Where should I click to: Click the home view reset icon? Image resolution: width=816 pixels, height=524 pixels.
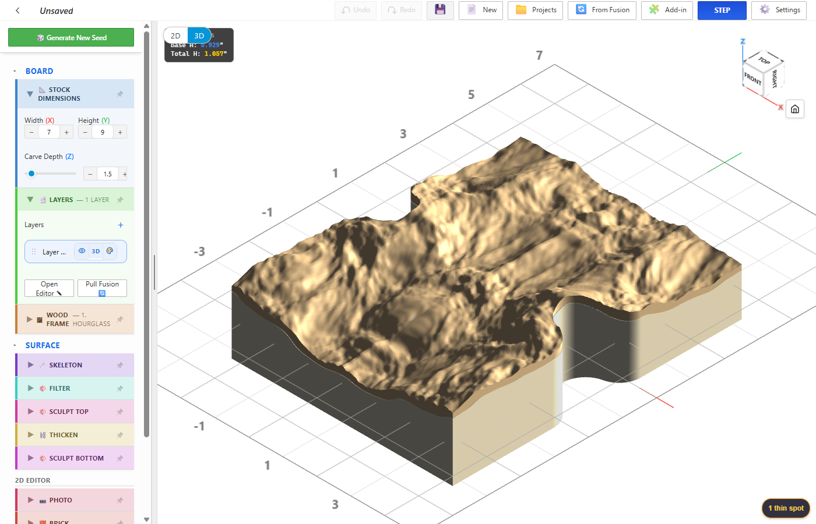click(x=795, y=109)
